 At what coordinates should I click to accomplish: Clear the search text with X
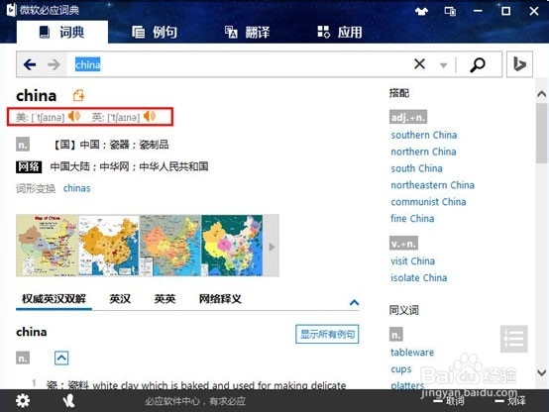point(419,64)
